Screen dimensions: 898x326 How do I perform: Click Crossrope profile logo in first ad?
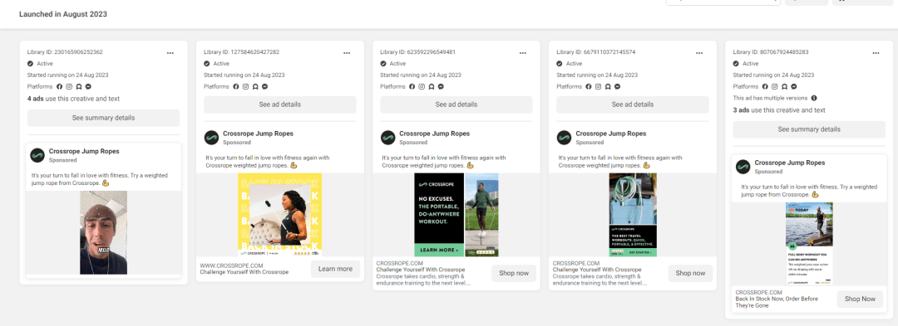(x=37, y=155)
